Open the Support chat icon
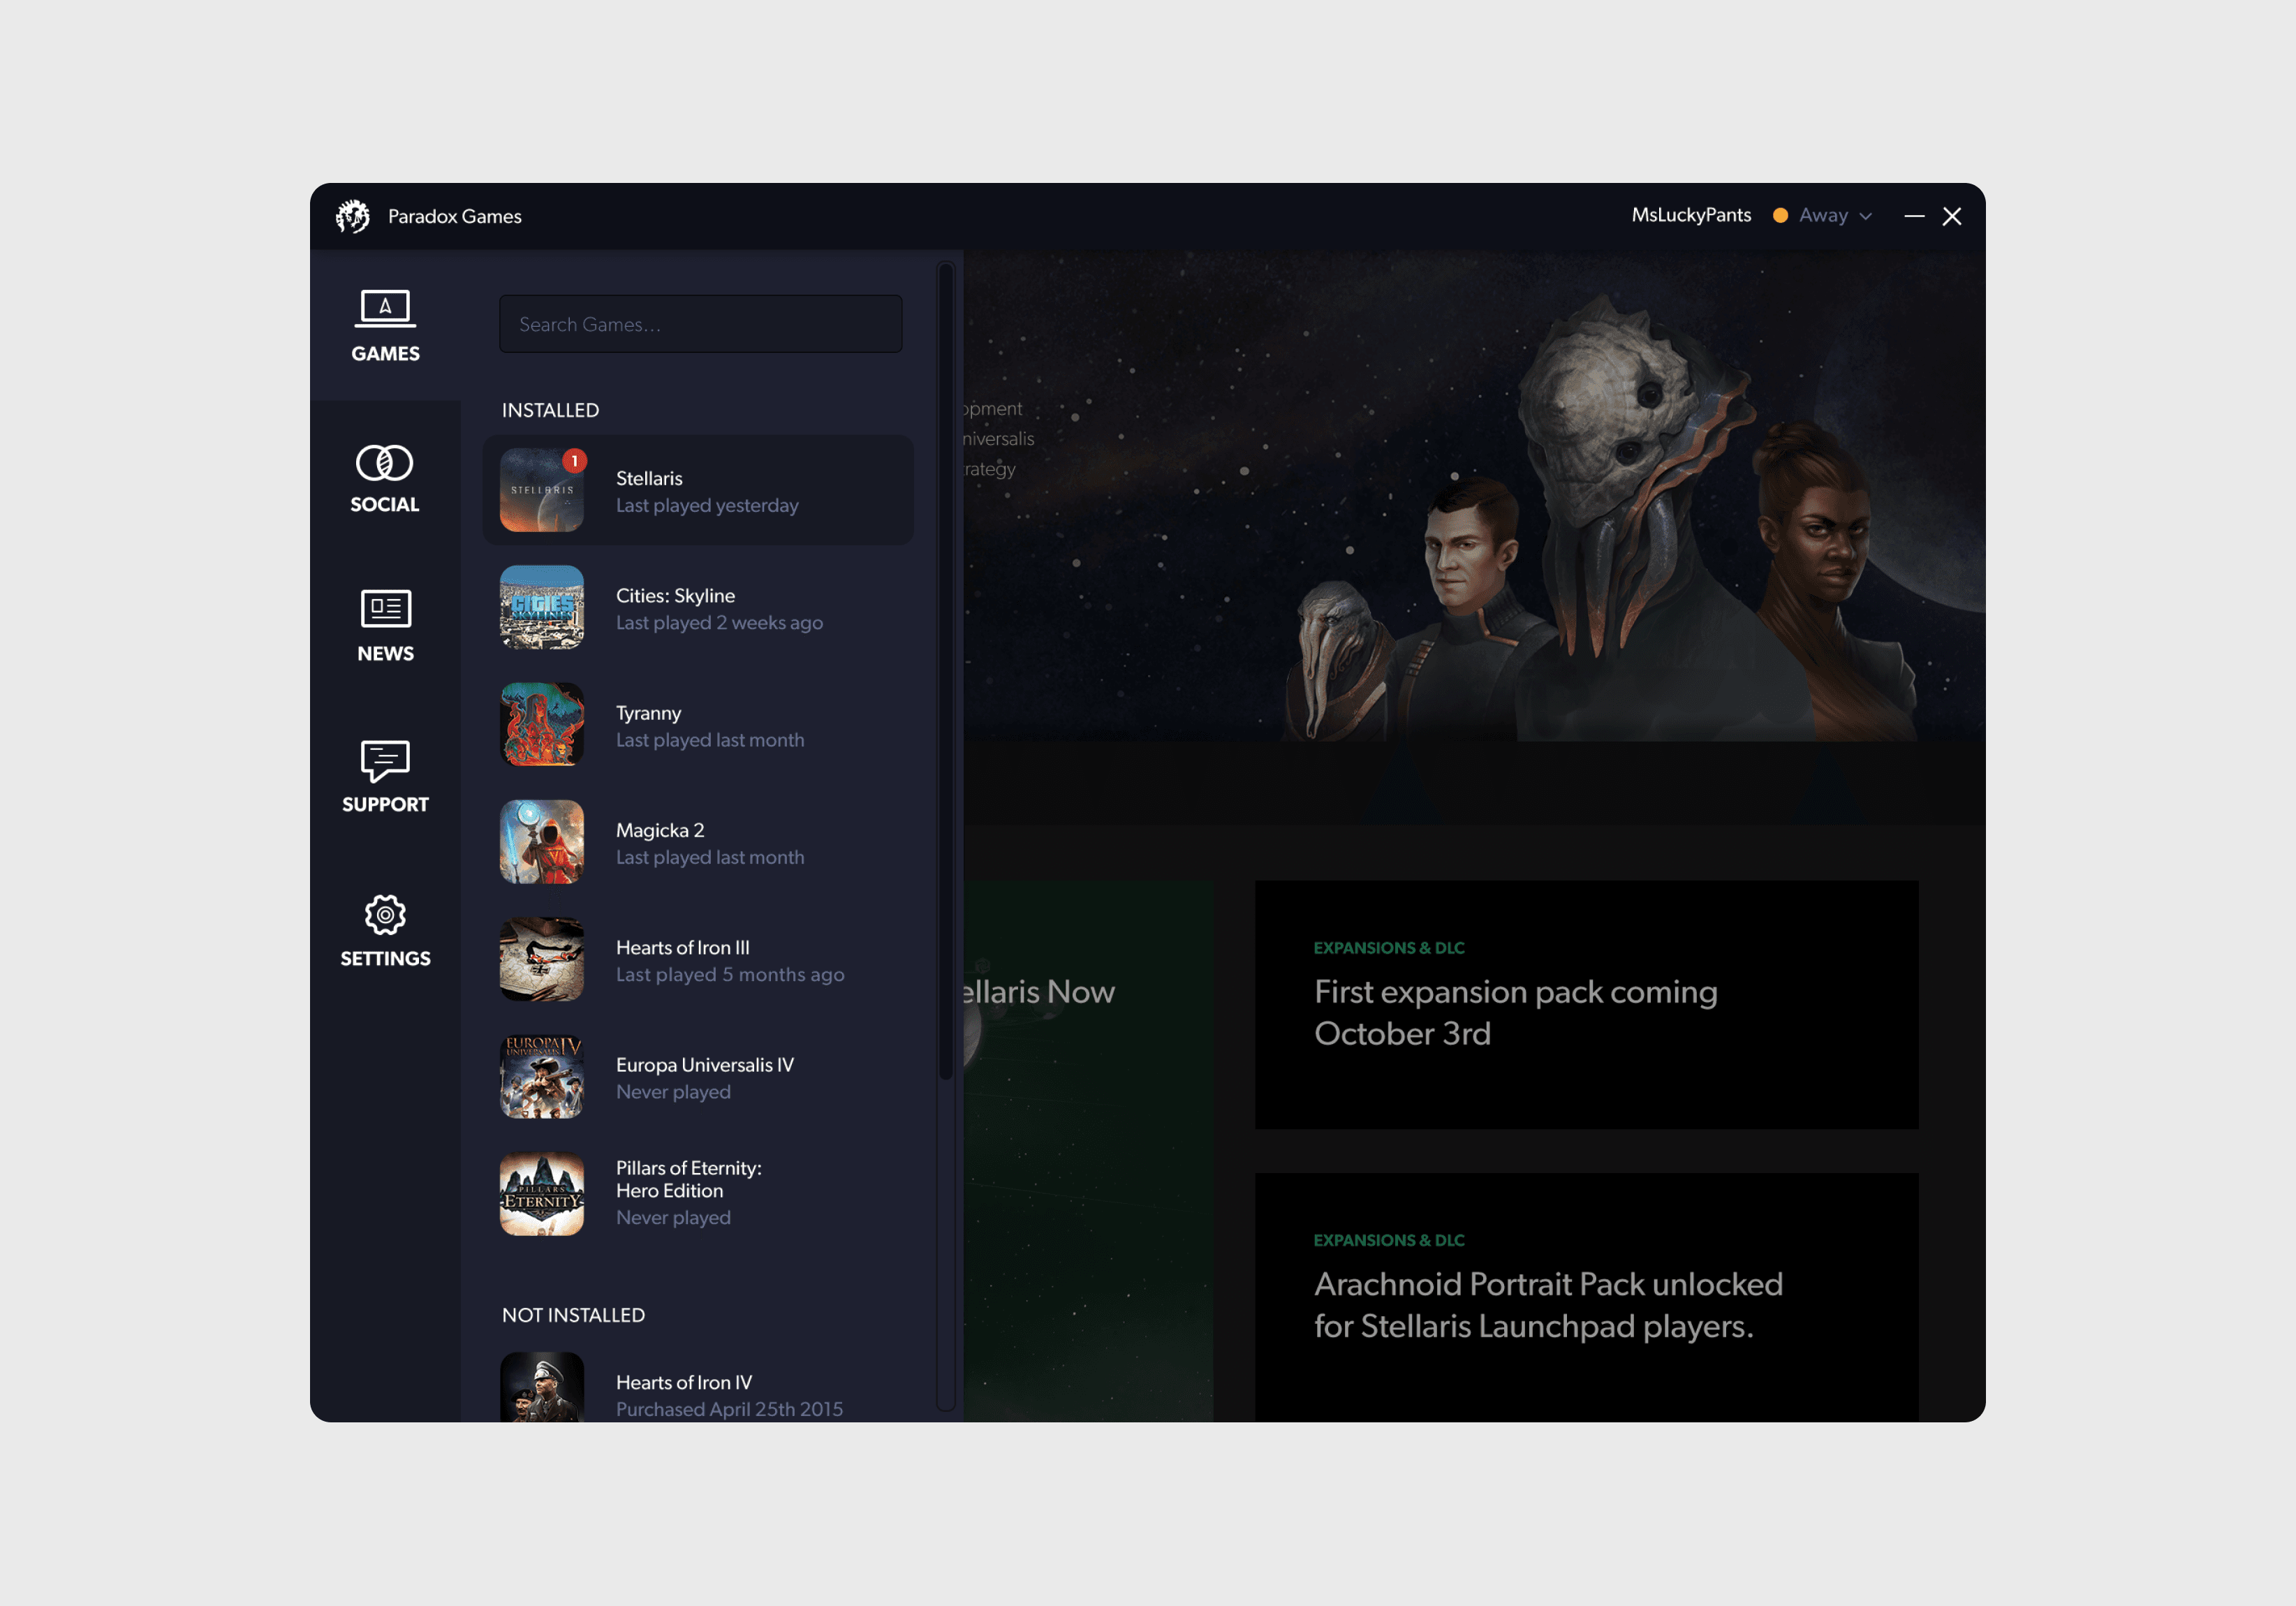The image size is (2296, 1606). pyautogui.click(x=385, y=761)
